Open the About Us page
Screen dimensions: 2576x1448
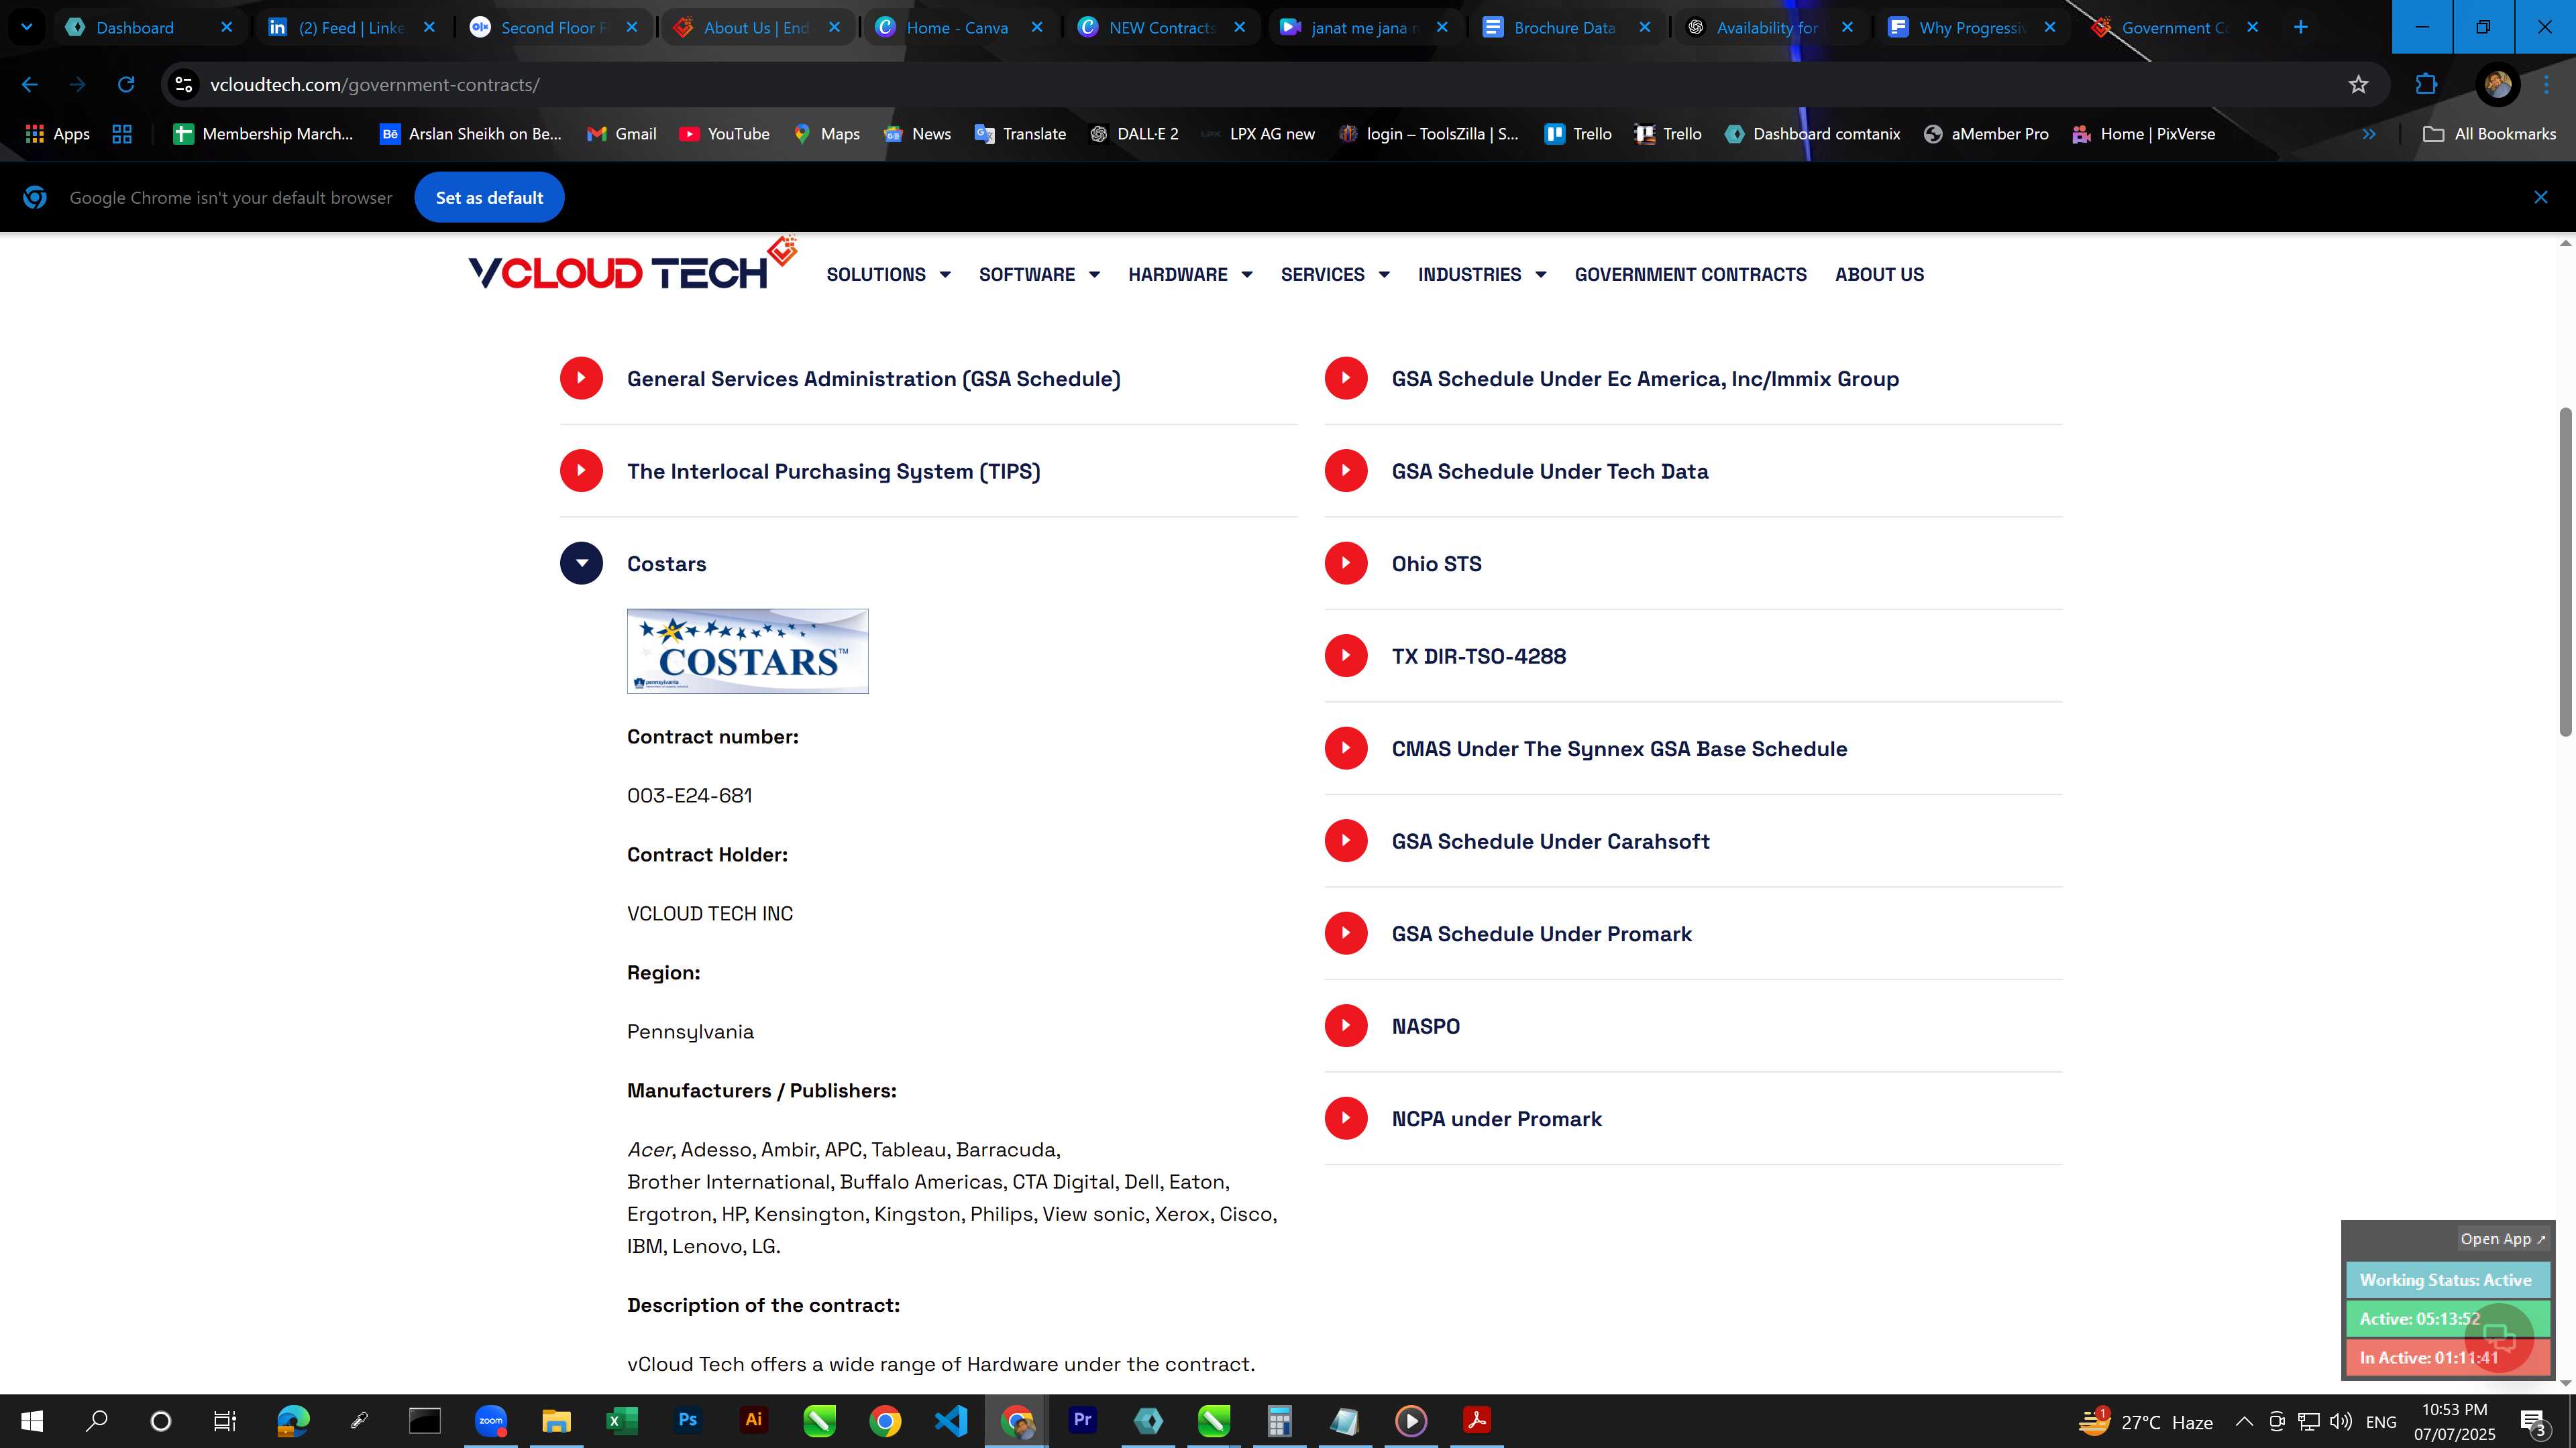[x=1879, y=275]
